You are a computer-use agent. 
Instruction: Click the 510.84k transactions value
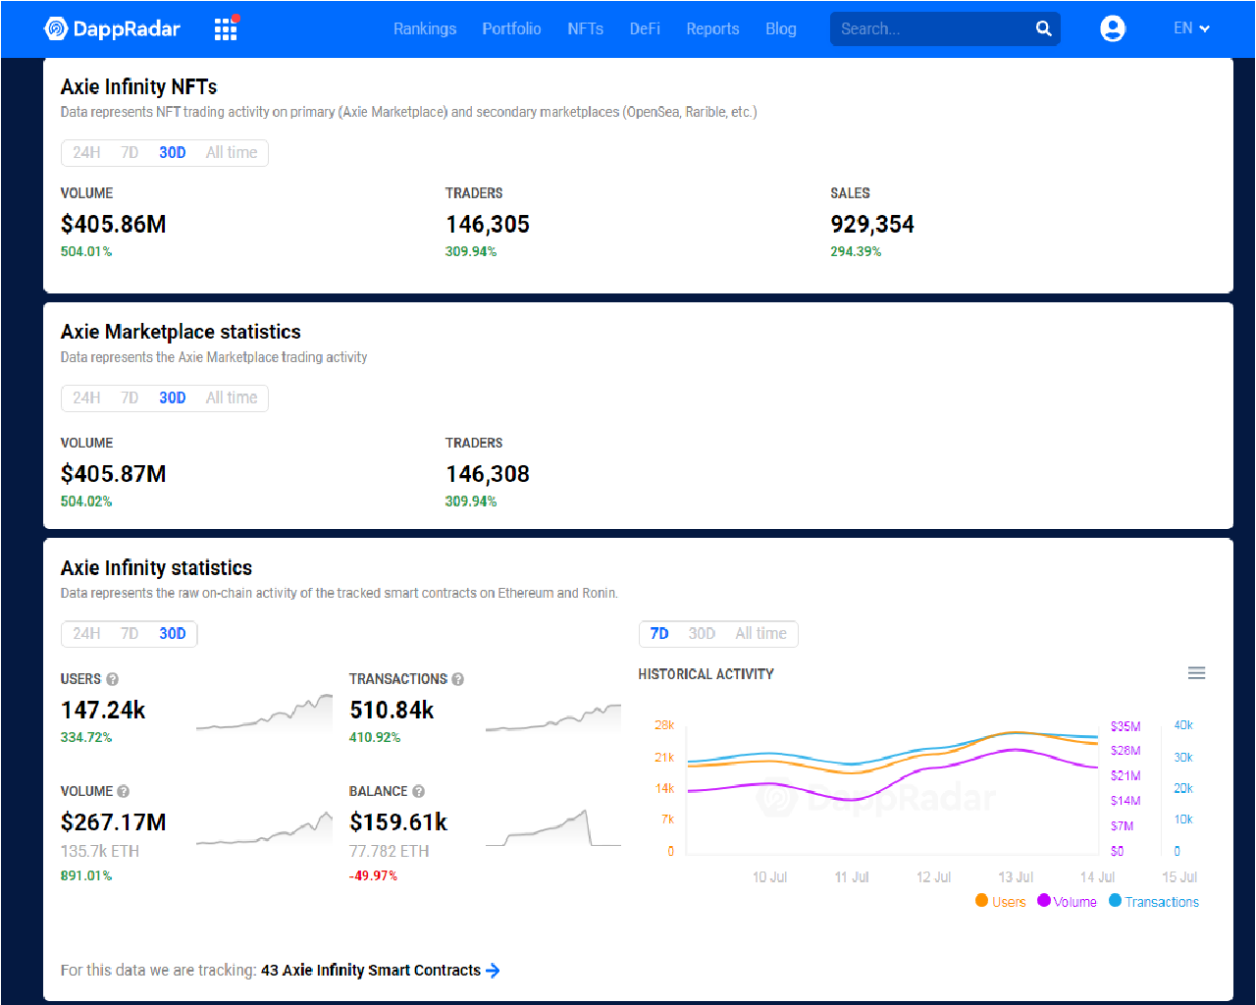tap(392, 710)
